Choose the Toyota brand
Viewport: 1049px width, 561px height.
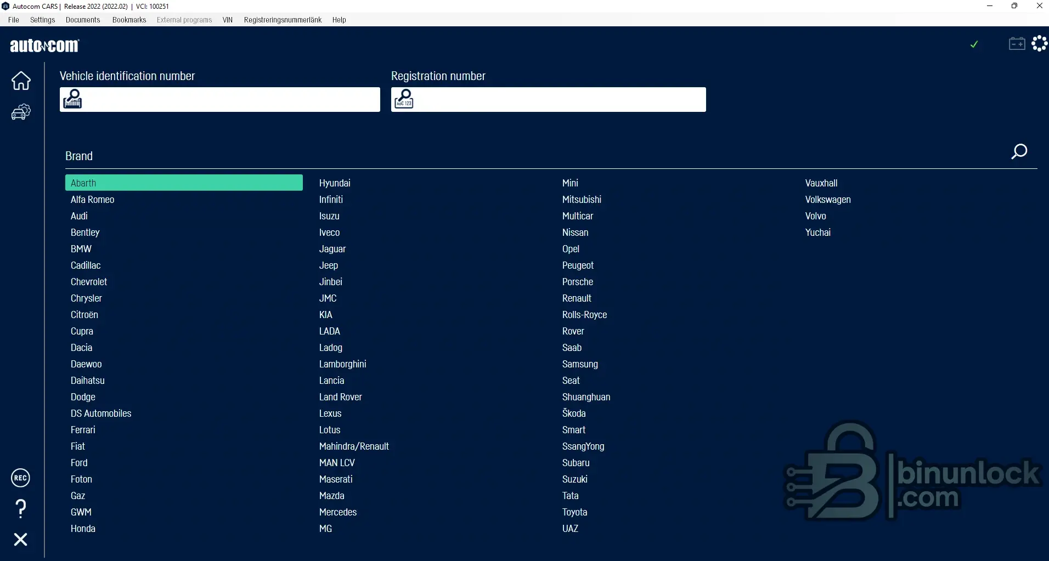pyautogui.click(x=574, y=512)
